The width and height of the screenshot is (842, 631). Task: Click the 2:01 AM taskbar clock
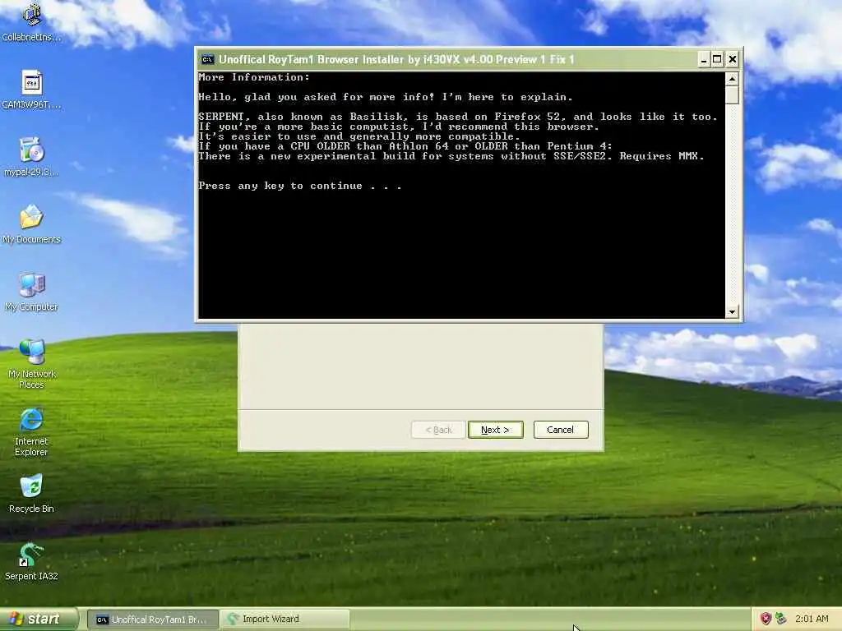pos(812,619)
